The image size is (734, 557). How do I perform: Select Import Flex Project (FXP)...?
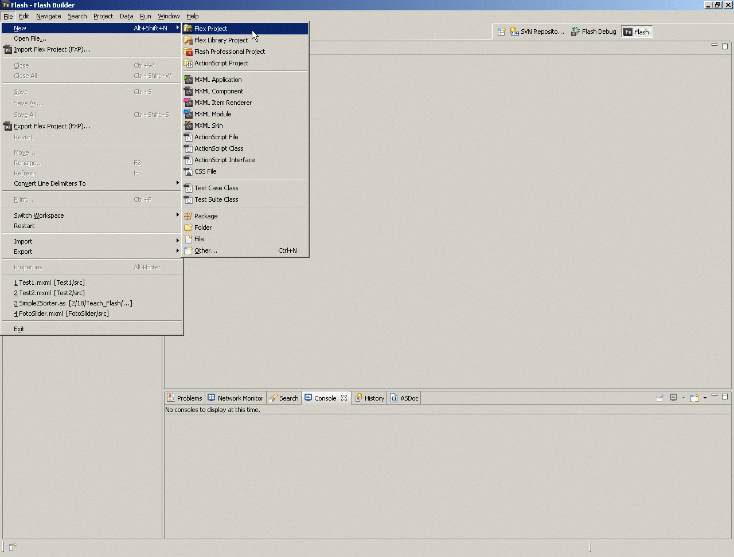pos(92,49)
